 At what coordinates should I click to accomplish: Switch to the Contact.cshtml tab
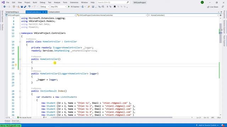[x=54, y=12]
